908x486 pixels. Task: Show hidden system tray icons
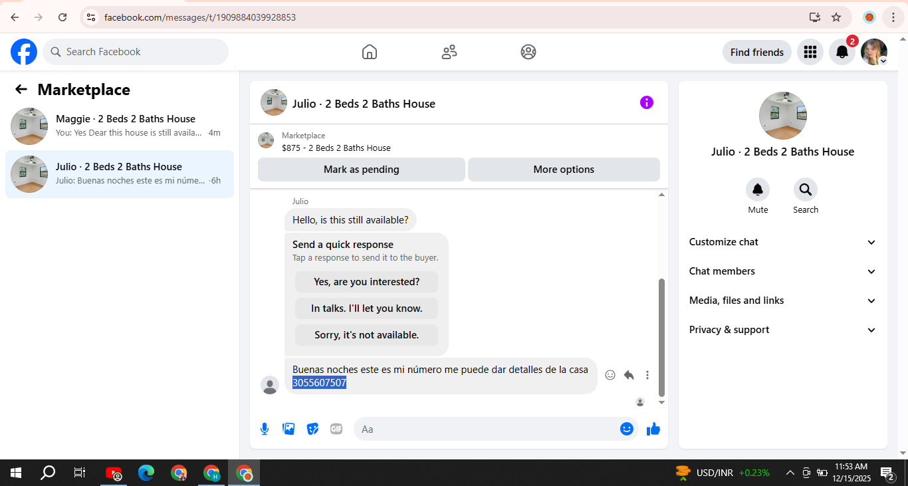coord(790,473)
